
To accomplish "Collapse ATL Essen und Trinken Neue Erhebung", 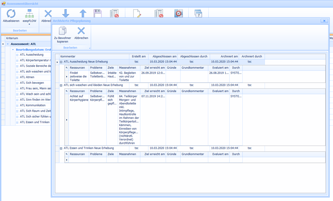I will [x=61, y=148].
